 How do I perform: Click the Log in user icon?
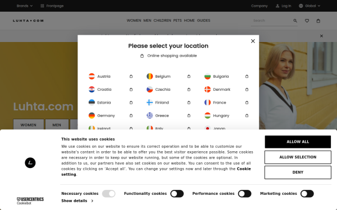pos(277,6)
